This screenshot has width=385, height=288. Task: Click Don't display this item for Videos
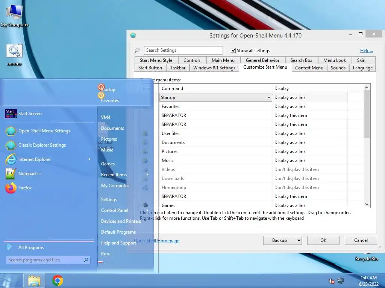pyautogui.click(x=296, y=169)
